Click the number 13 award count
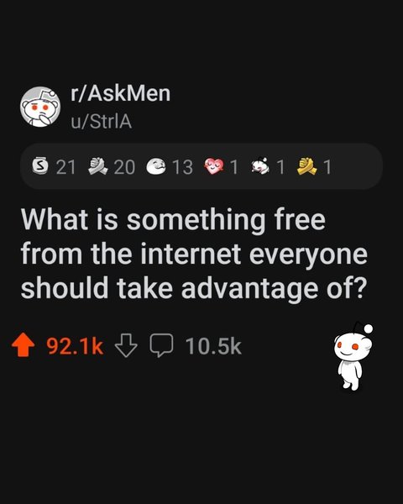Screen dimensions: 403x504 (182, 167)
